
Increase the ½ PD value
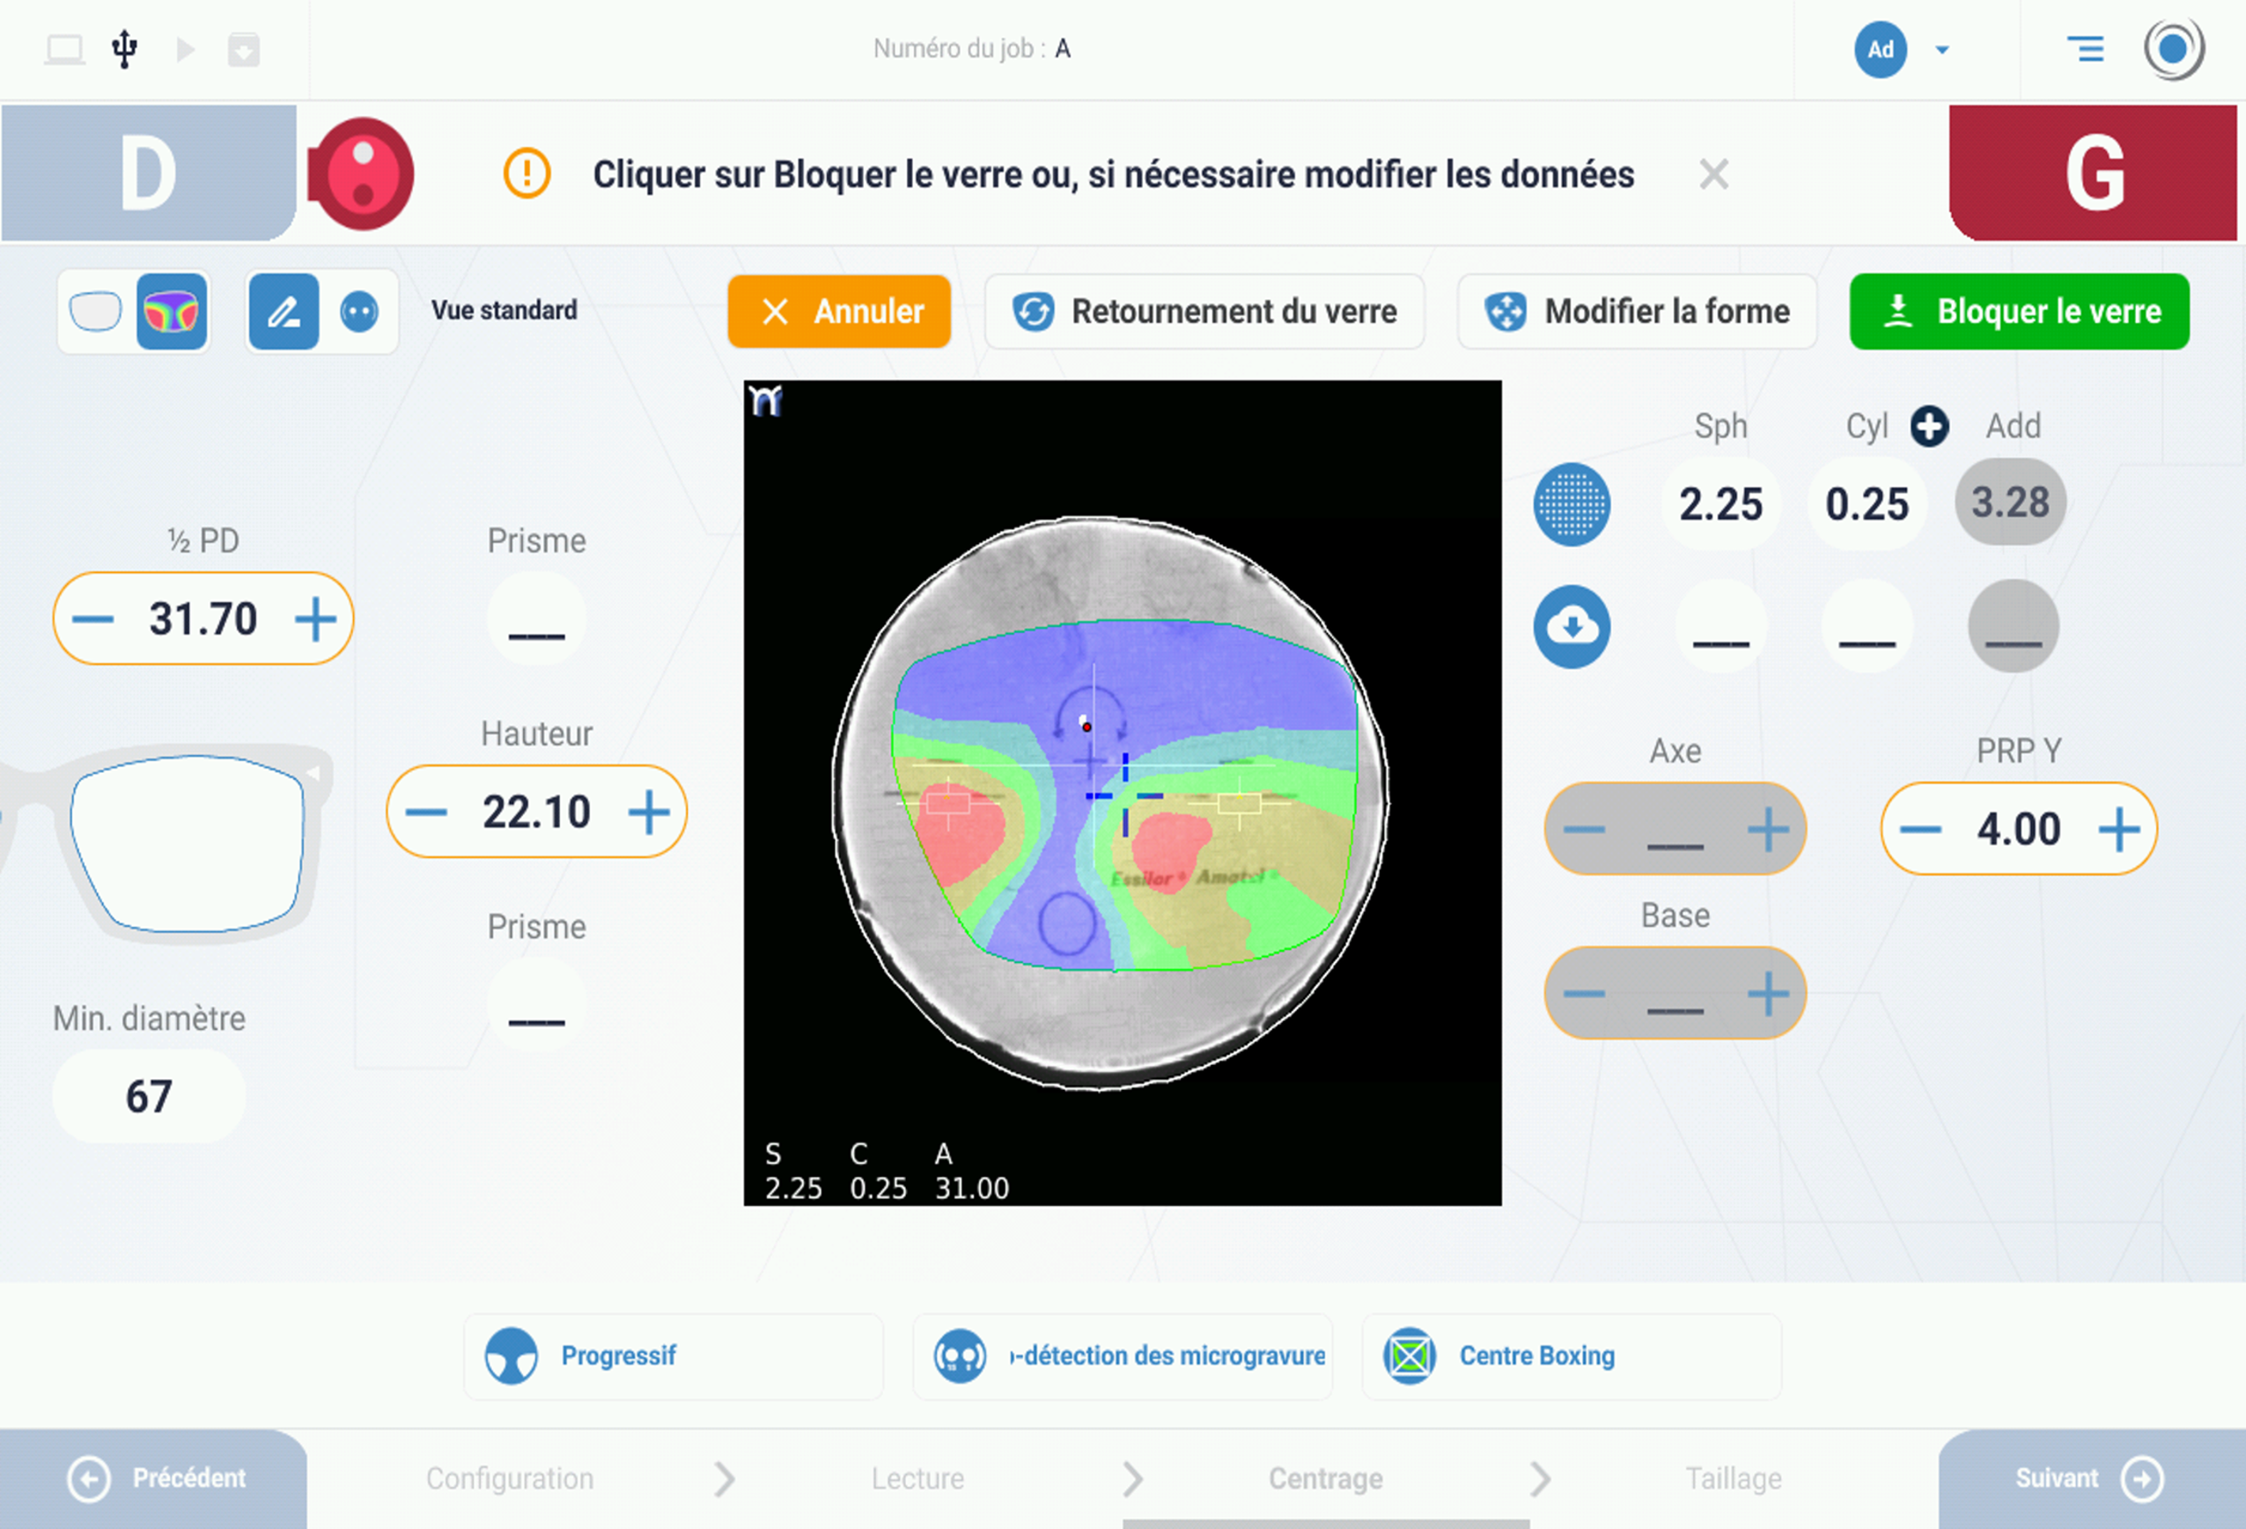point(315,619)
